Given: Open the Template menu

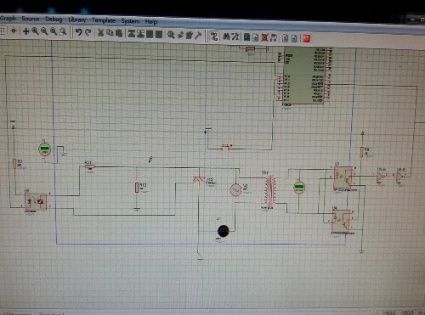Looking at the screenshot, I should pyautogui.click(x=104, y=20).
